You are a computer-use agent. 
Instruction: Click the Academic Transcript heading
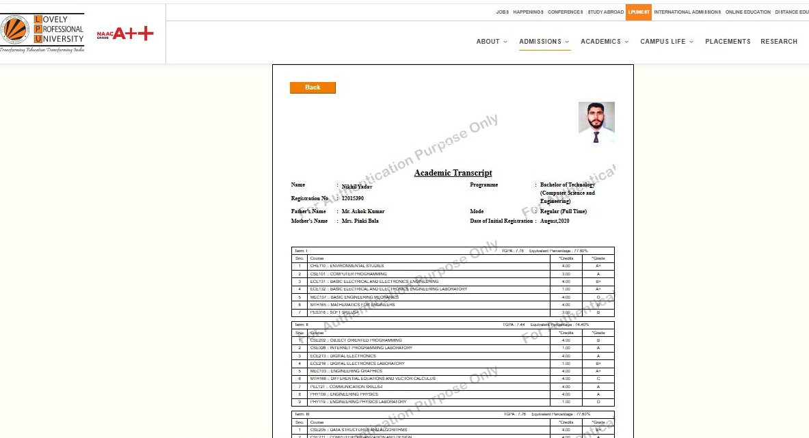coord(453,173)
